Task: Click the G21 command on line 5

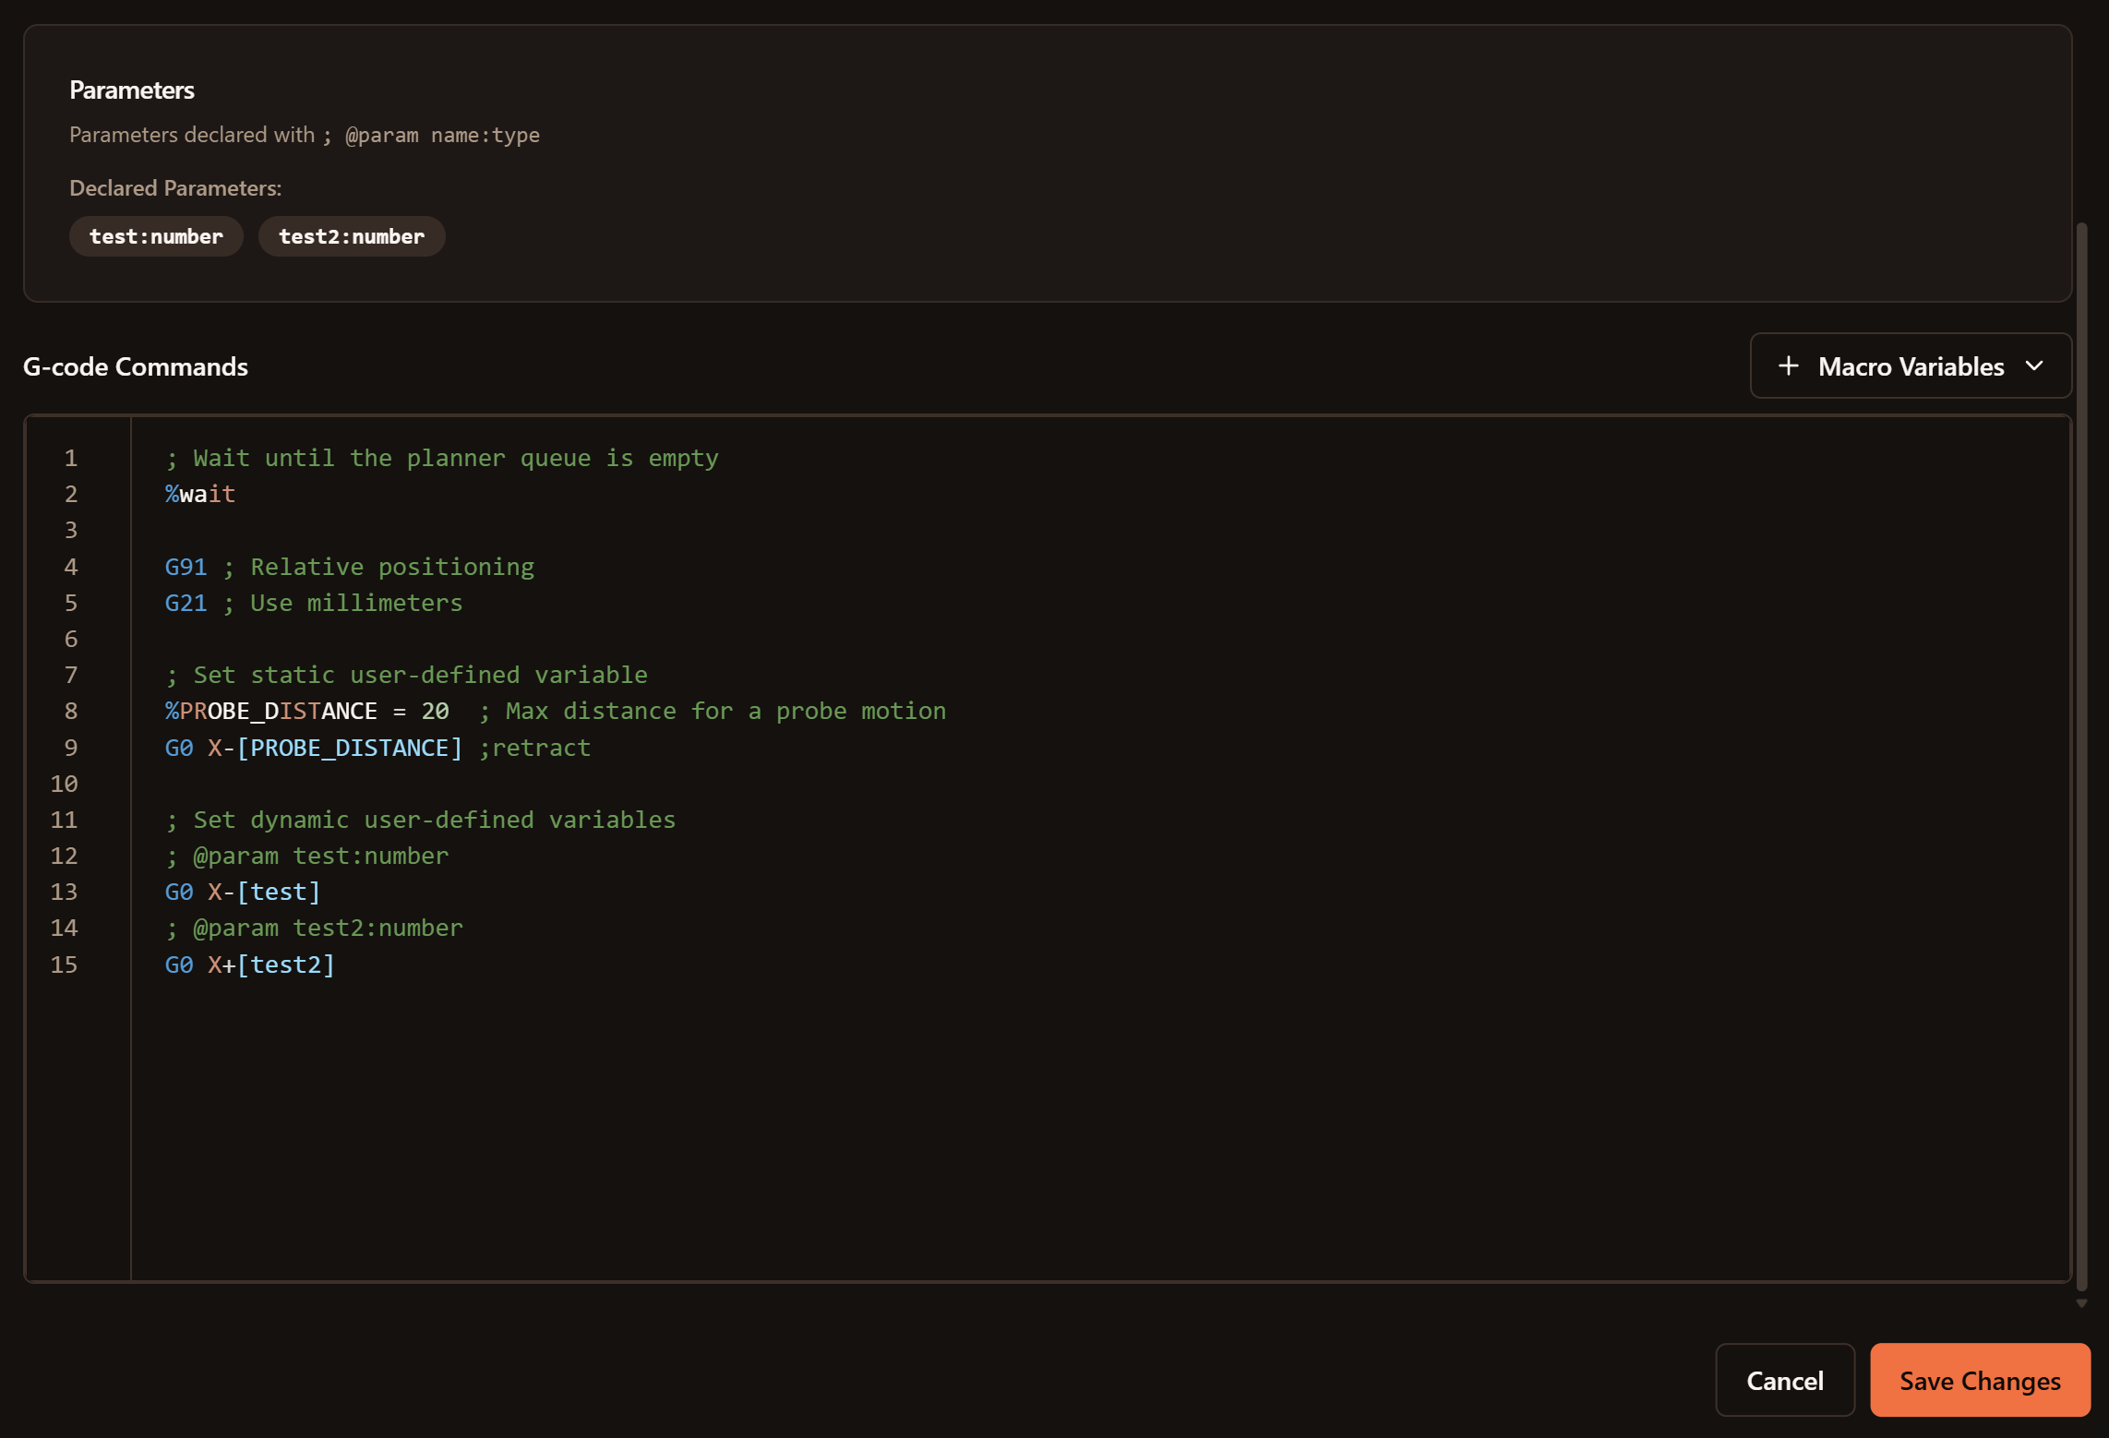Action: point(186,604)
